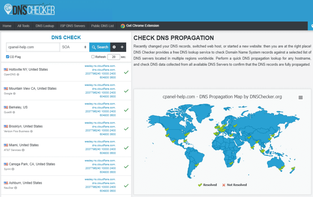313x197 pixels.
Task: Click the Miami row green checkmark
Action: pos(126,148)
